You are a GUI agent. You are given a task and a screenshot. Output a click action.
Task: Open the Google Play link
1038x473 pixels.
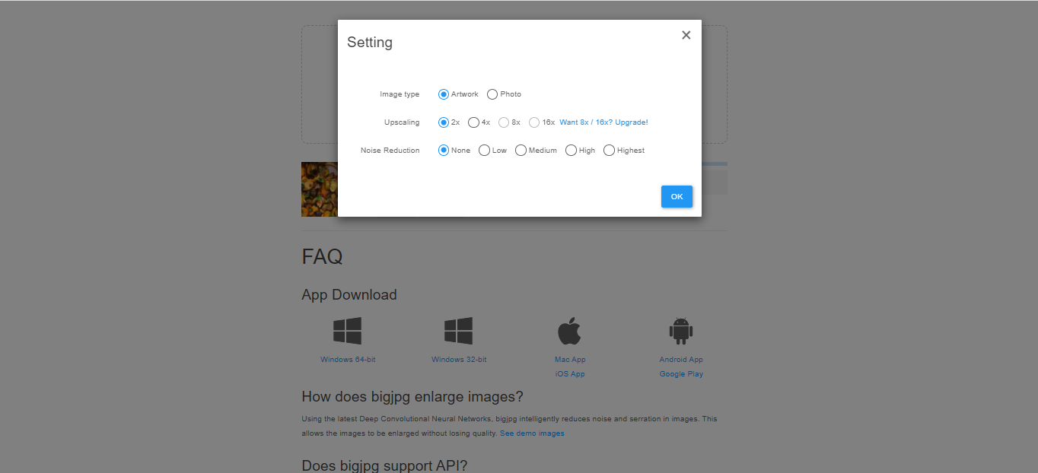click(x=681, y=374)
